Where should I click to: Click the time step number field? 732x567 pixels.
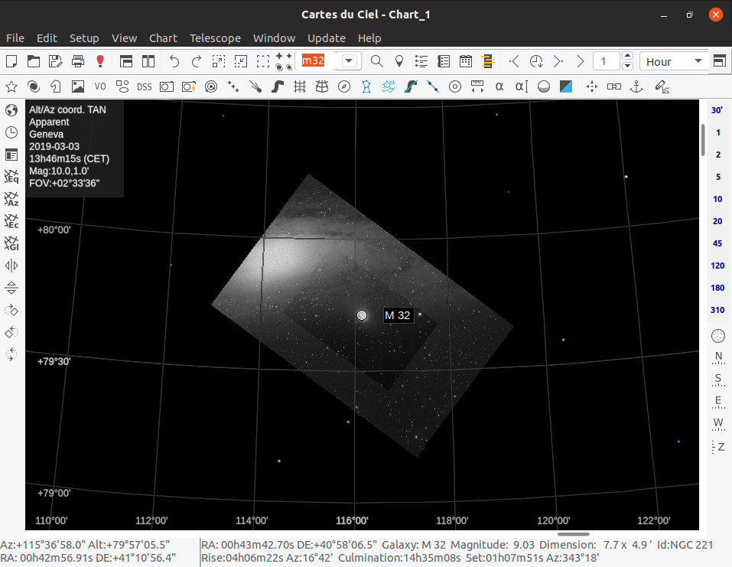tap(606, 61)
